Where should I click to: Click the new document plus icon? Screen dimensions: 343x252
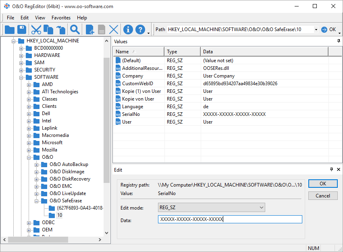[90, 29]
